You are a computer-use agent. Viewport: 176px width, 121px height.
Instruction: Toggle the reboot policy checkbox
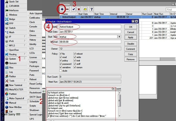[x=75, y=54]
